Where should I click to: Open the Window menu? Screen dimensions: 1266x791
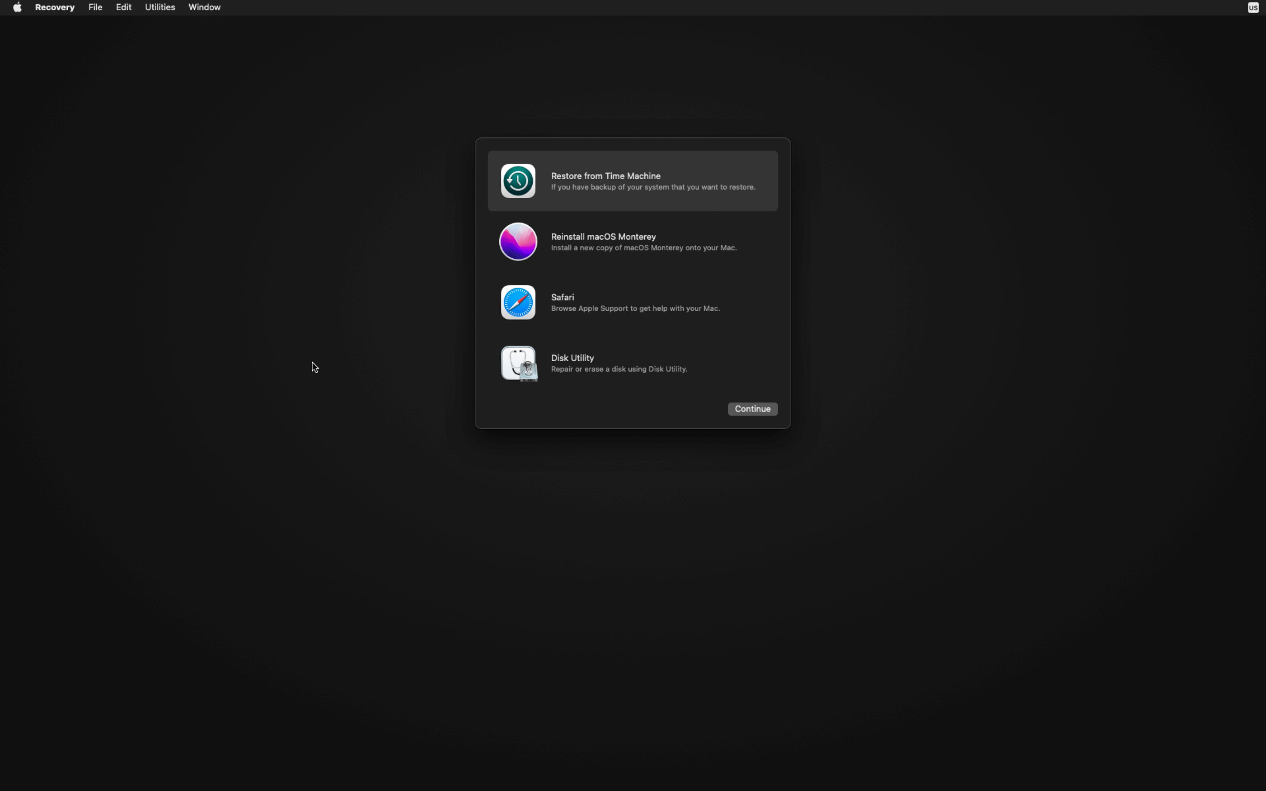point(204,7)
